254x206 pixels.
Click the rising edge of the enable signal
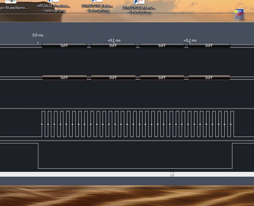click(x=232, y=156)
